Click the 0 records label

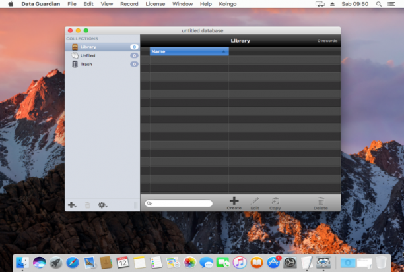click(327, 41)
